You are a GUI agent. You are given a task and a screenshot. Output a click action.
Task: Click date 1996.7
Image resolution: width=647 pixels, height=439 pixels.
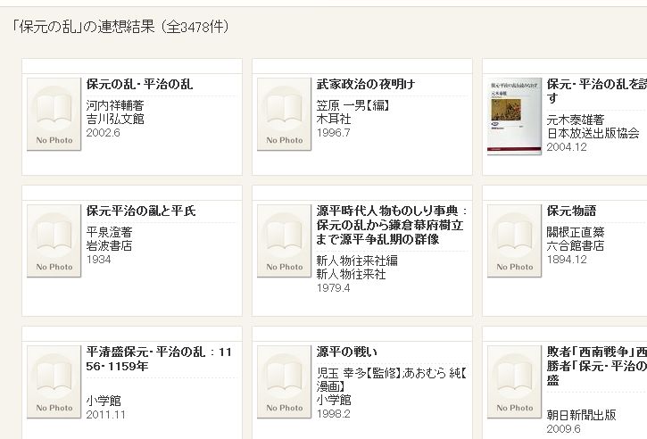[334, 132]
